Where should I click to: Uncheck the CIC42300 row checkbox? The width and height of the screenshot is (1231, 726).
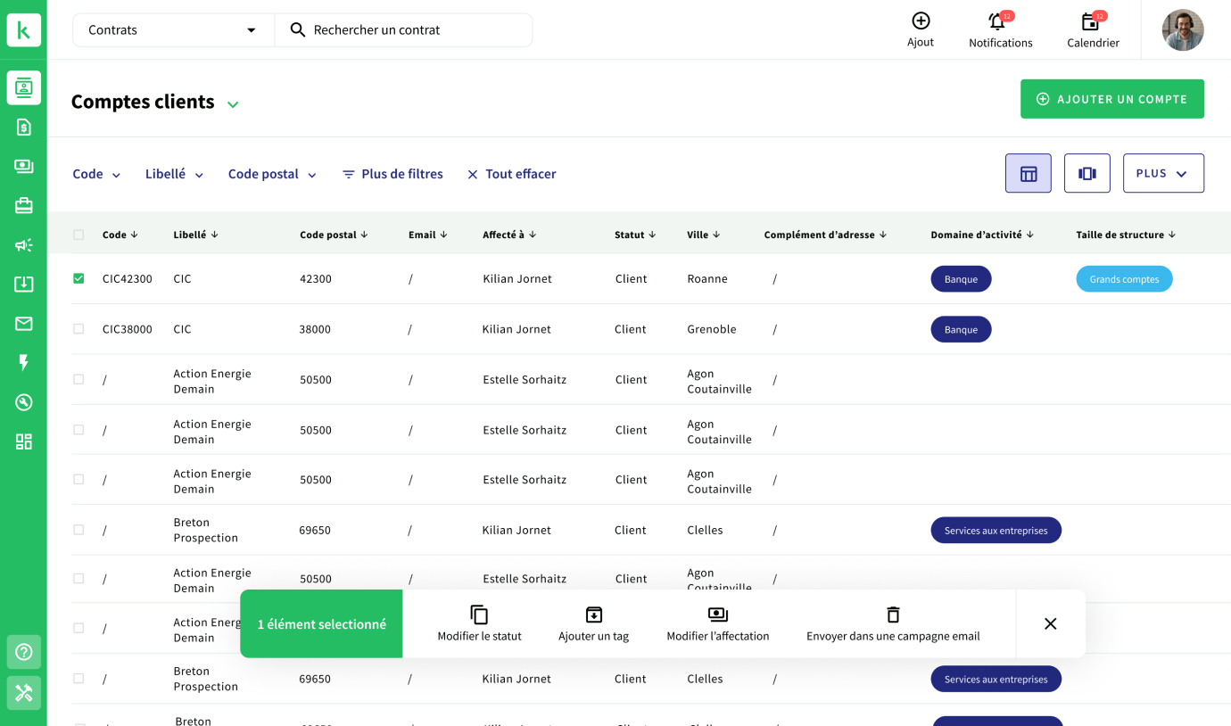(x=78, y=278)
